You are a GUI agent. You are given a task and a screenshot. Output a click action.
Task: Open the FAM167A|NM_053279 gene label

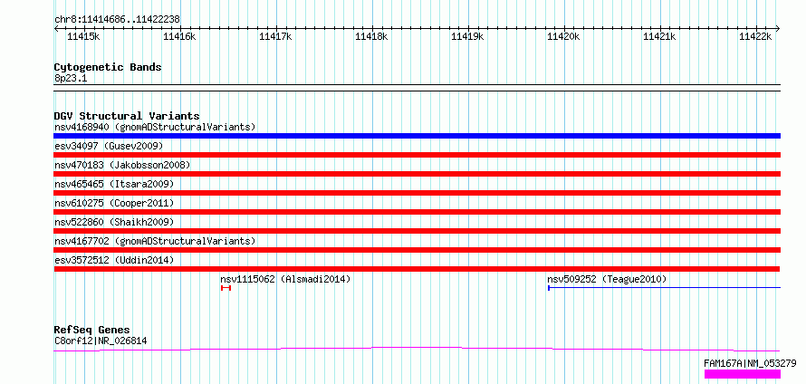pos(750,363)
